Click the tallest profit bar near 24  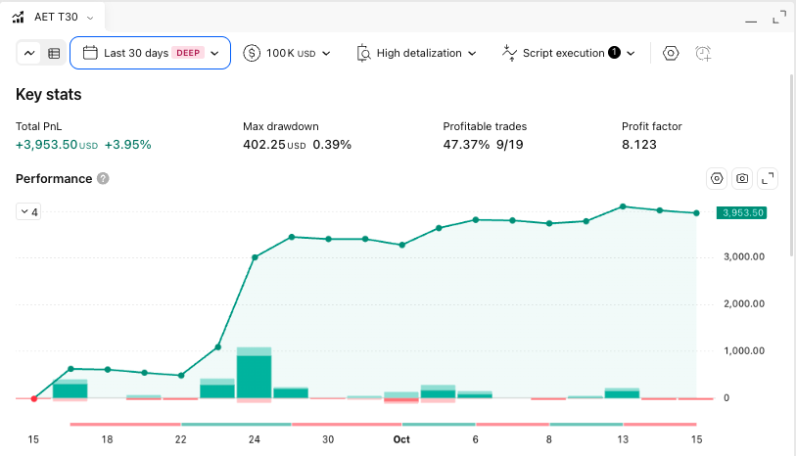[x=255, y=374]
